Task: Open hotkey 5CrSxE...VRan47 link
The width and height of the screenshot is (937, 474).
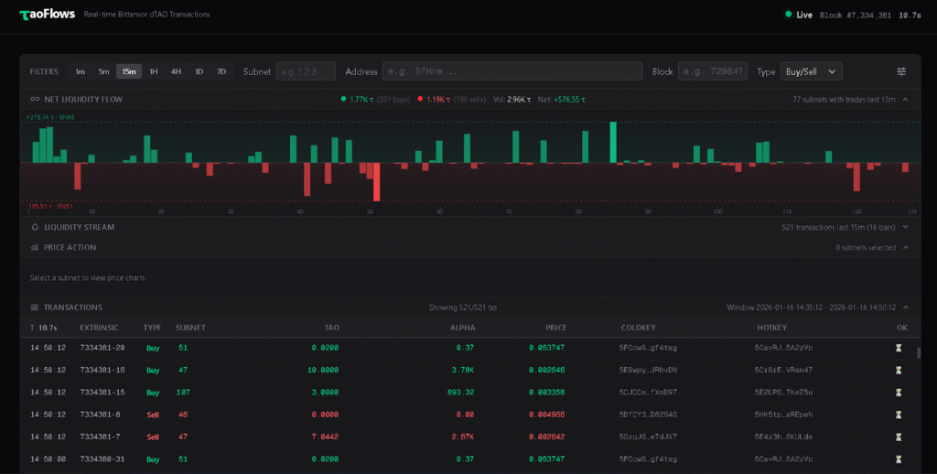Action: point(783,370)
